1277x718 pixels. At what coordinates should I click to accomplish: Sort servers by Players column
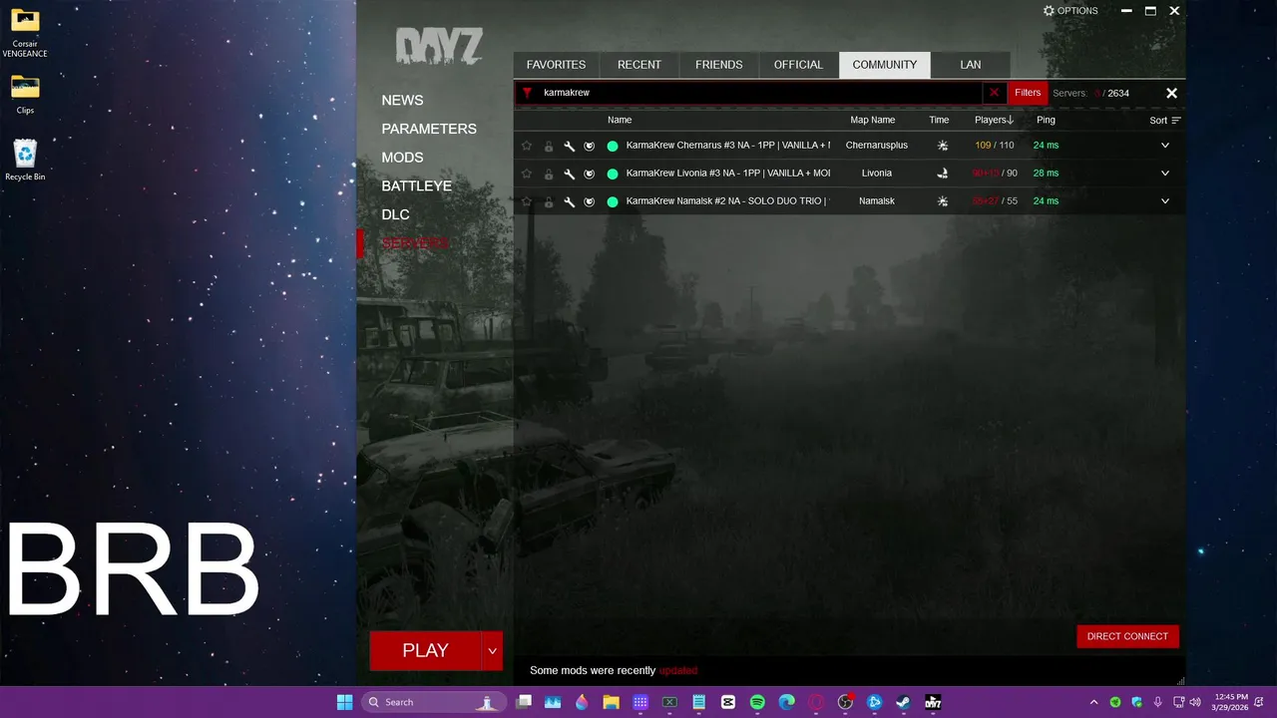(994, 120)
